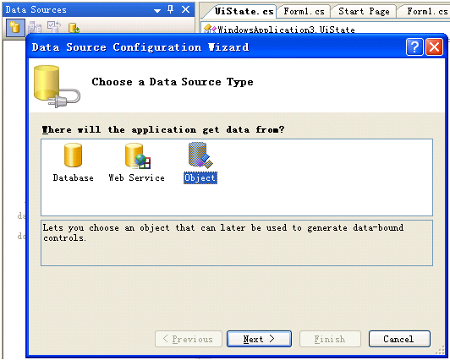Image resolution: width=450 pixels, height=360 pixels.
Task: Click the Cancel button
Action: pos(399,339)
